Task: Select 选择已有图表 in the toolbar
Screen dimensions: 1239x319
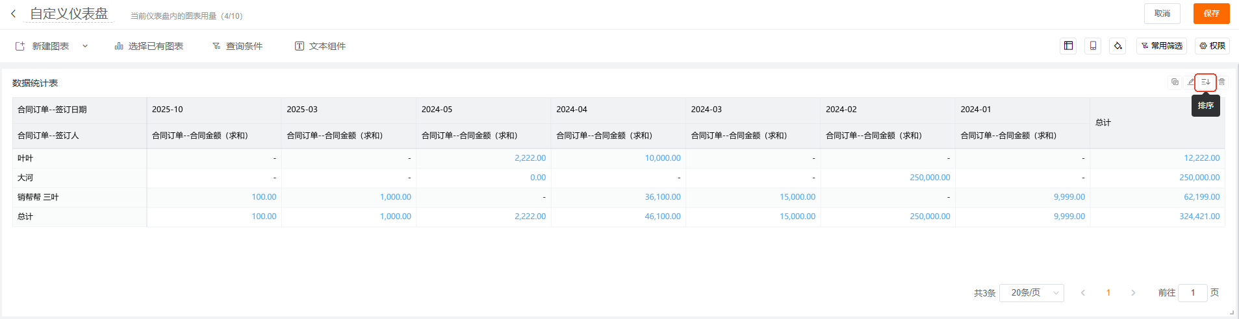Action: pos(149,46)
